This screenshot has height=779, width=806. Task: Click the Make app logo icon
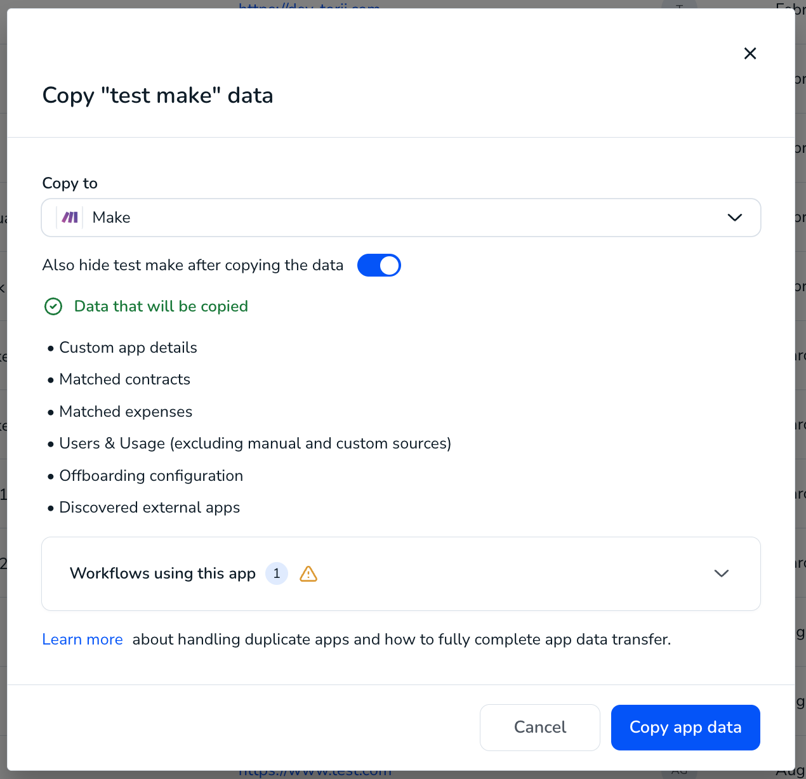click(x=70, y=218)
